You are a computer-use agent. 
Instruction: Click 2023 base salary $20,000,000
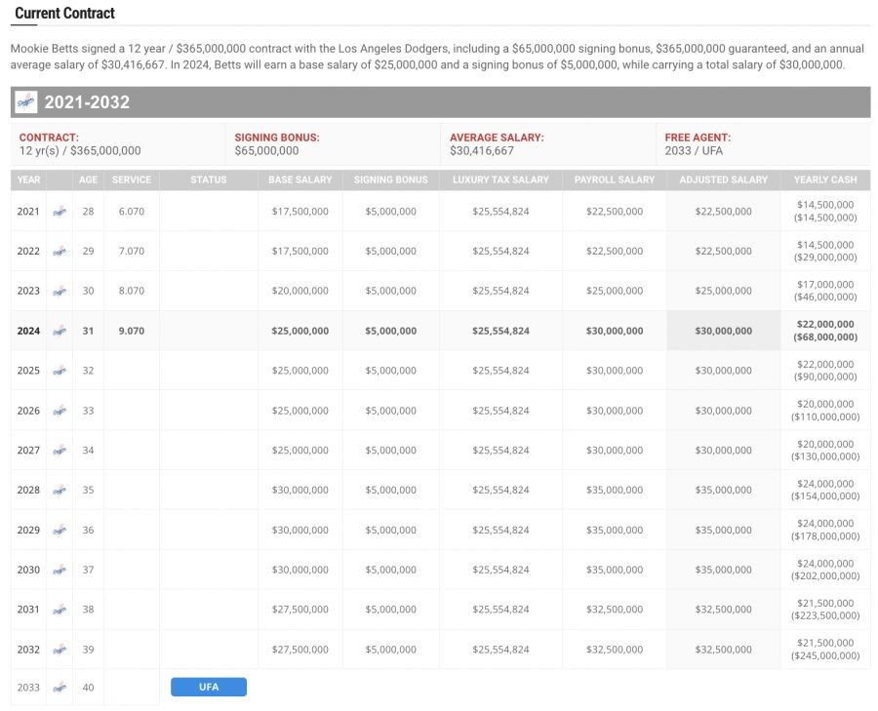[x=300, y=291]
